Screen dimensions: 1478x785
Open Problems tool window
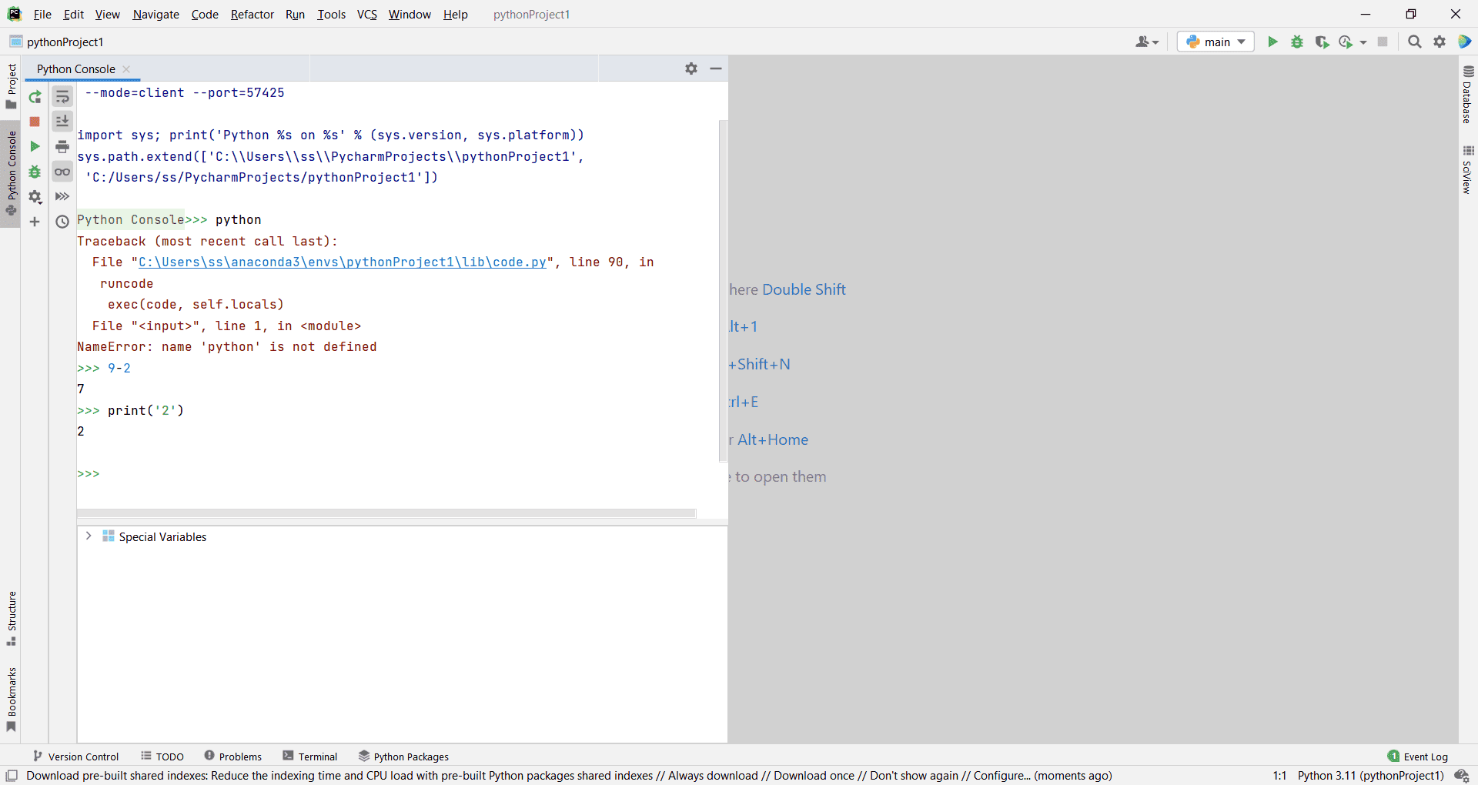[233, 757]
